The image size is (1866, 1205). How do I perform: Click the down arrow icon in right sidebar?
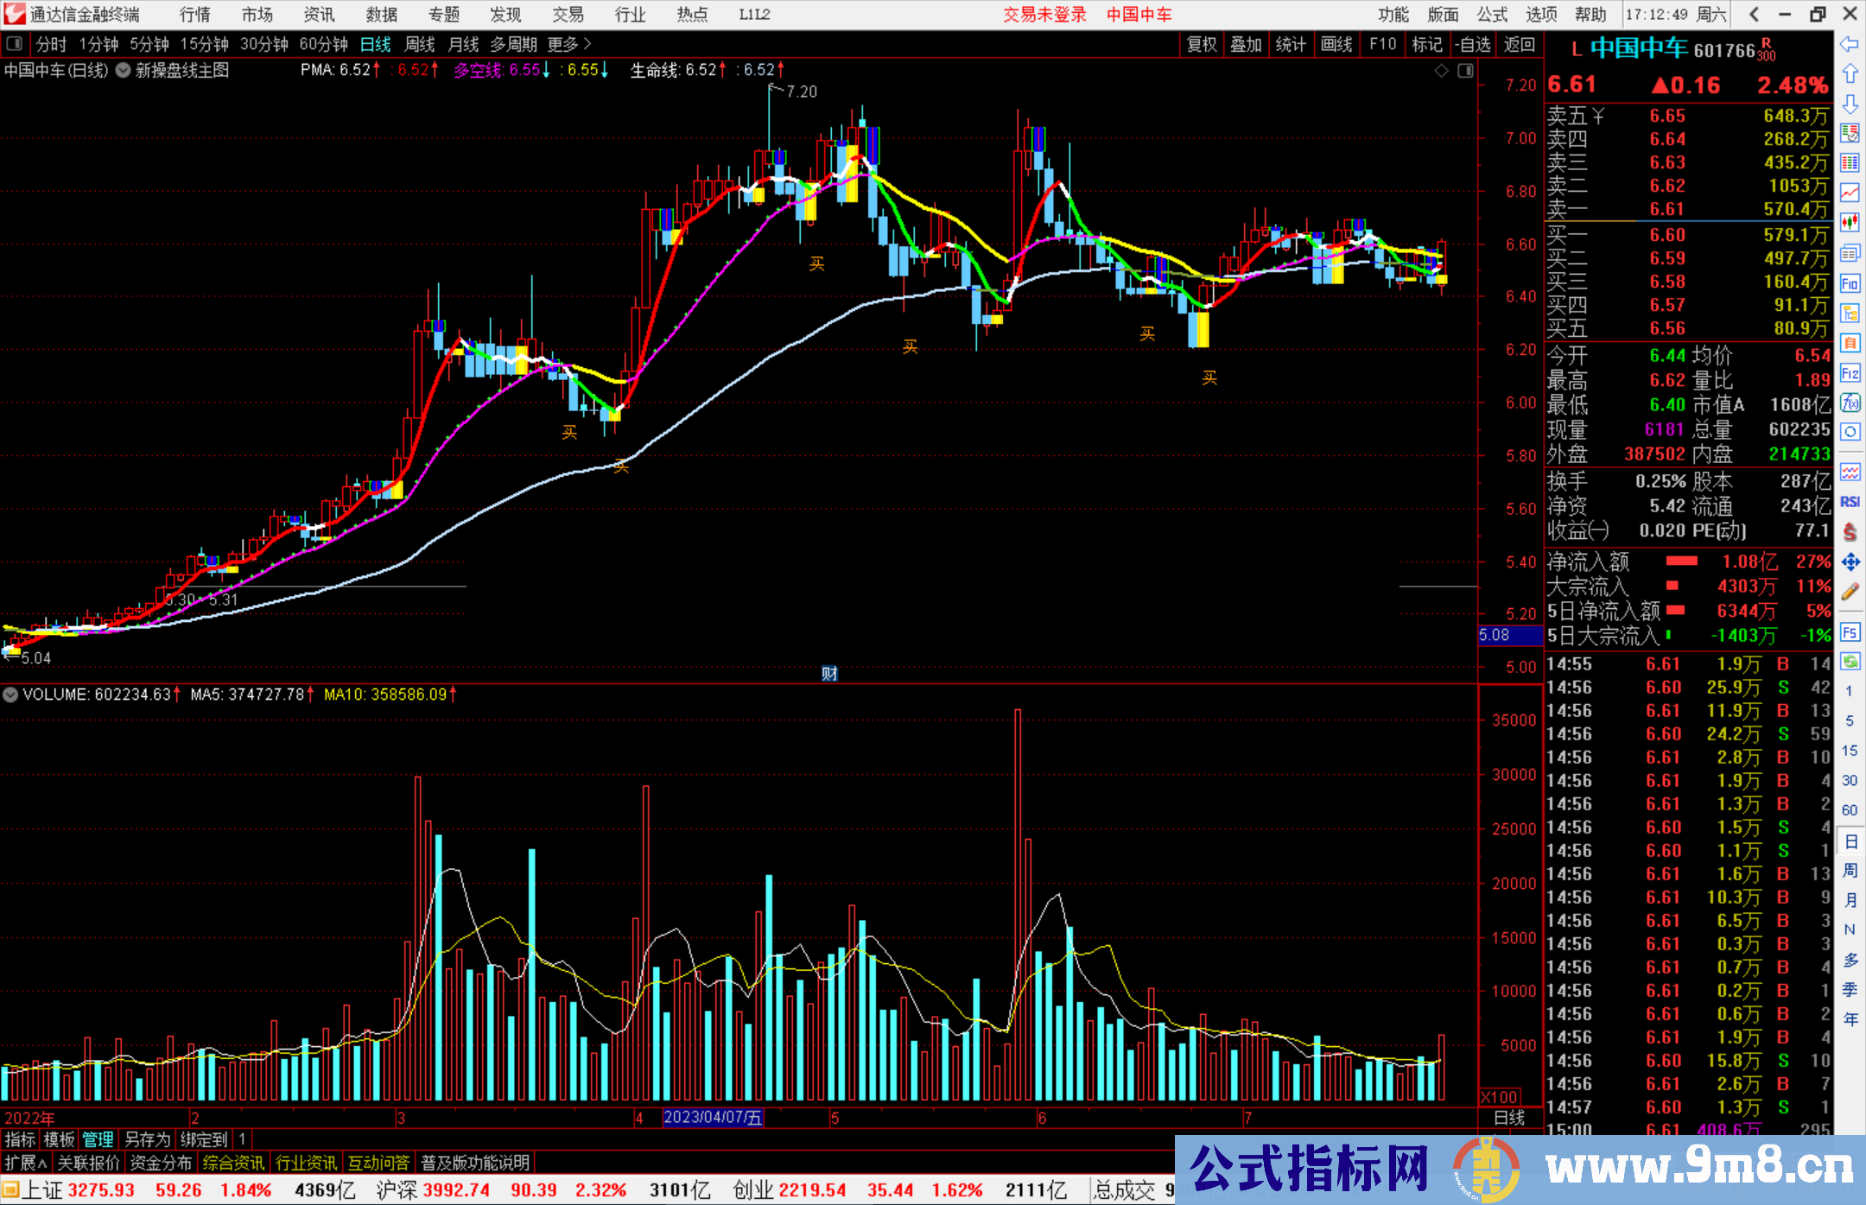coord(1850,105)
